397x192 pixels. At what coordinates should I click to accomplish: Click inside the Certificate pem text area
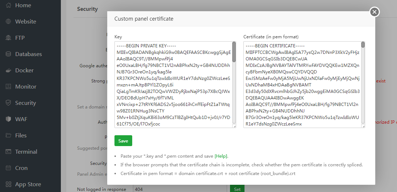coord(302,85)
